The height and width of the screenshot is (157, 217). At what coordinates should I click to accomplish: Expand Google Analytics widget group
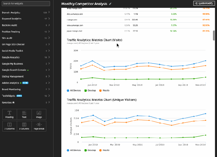[26, 57]
